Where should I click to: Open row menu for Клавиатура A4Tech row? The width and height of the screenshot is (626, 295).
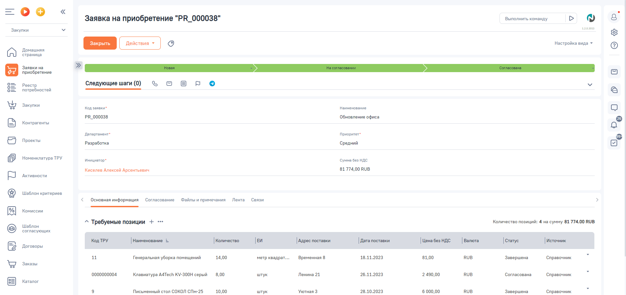(x=588, y=272)
